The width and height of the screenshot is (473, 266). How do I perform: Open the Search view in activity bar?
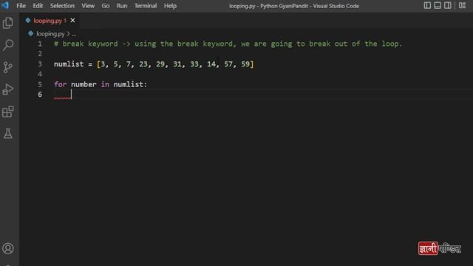8,45
